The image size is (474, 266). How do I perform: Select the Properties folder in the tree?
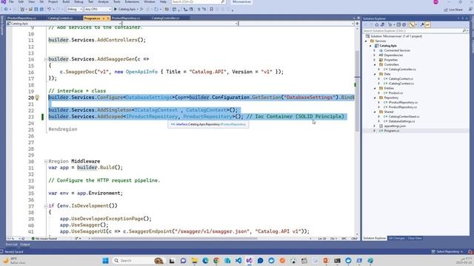(x=390, y=60)
